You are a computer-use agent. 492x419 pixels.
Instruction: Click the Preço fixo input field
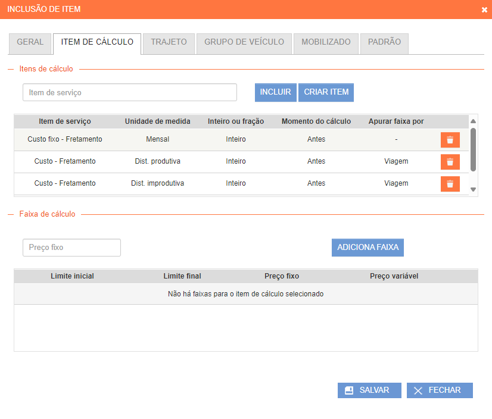(71, 248)
